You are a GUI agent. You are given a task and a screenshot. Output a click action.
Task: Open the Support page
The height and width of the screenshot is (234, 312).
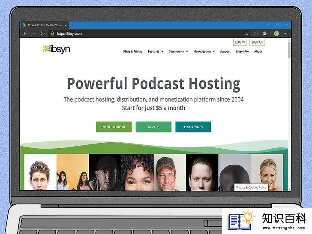click(225, 51)
